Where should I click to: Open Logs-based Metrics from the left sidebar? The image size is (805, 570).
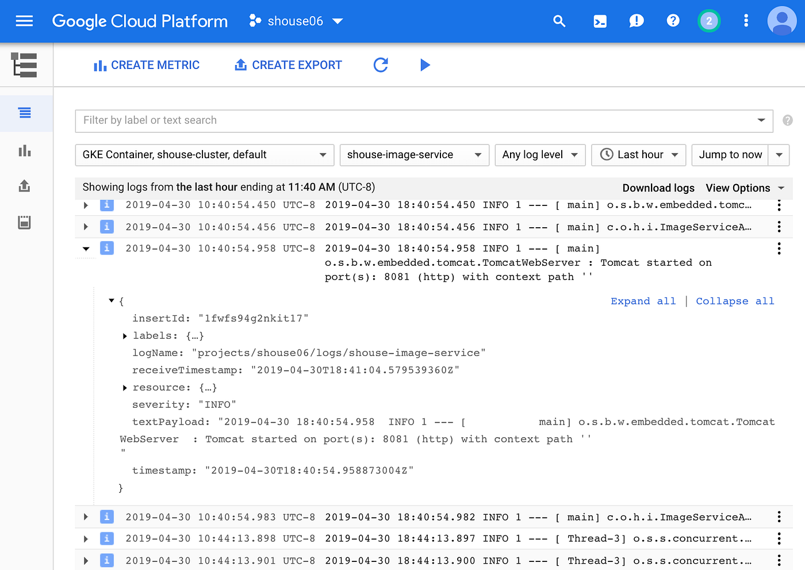pyautogui.click(x=24, y=150)
